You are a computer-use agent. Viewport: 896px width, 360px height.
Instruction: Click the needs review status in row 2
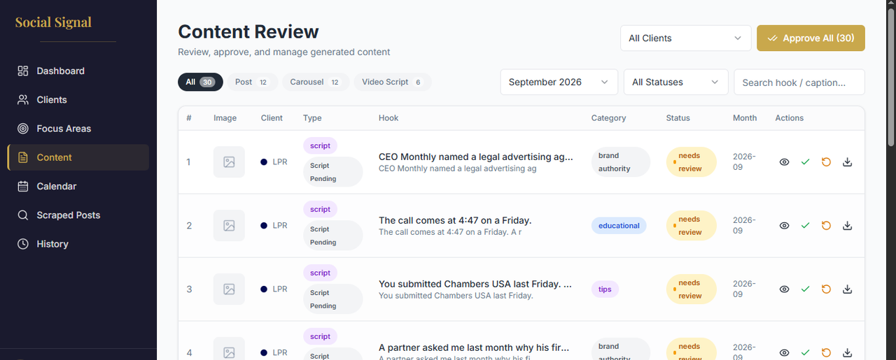tap(691, 226)
